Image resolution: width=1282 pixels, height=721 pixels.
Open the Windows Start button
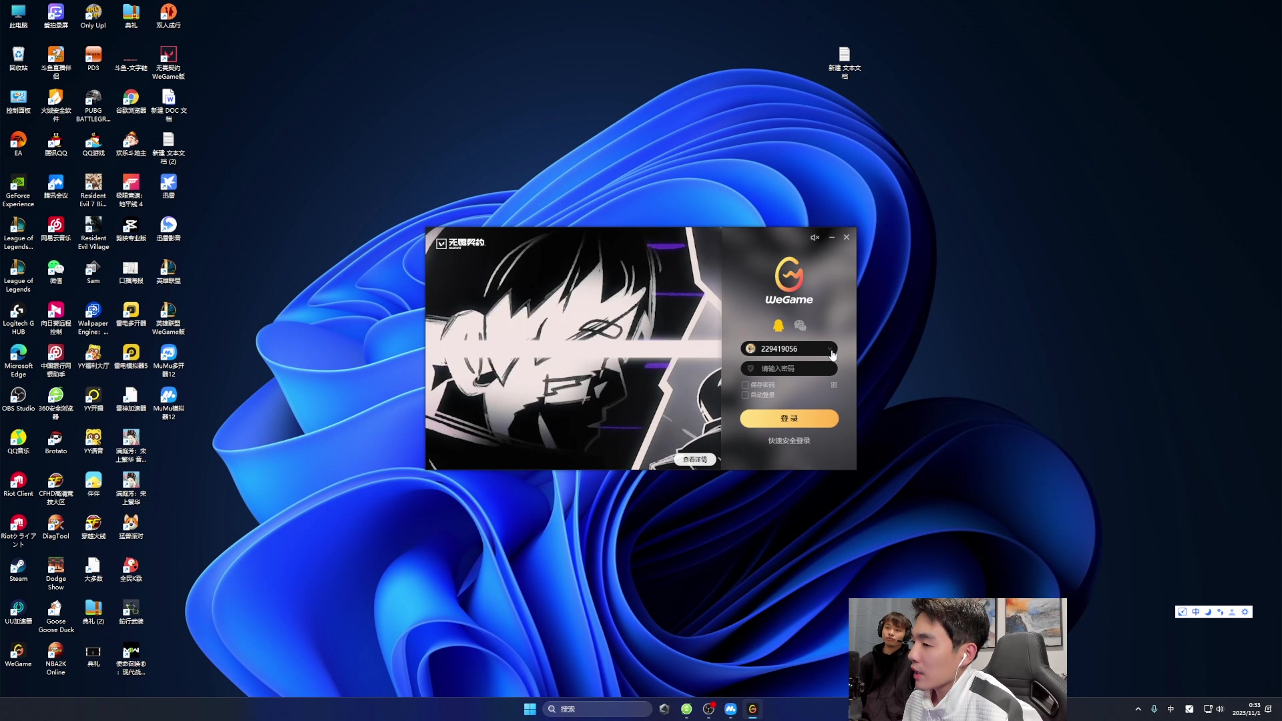[x=530, y=709]
